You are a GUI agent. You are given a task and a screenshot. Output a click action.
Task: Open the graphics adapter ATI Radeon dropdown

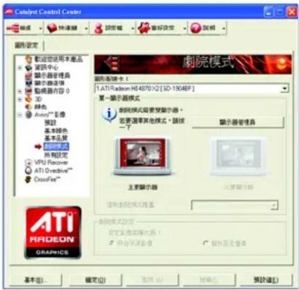tap(285, 89)
